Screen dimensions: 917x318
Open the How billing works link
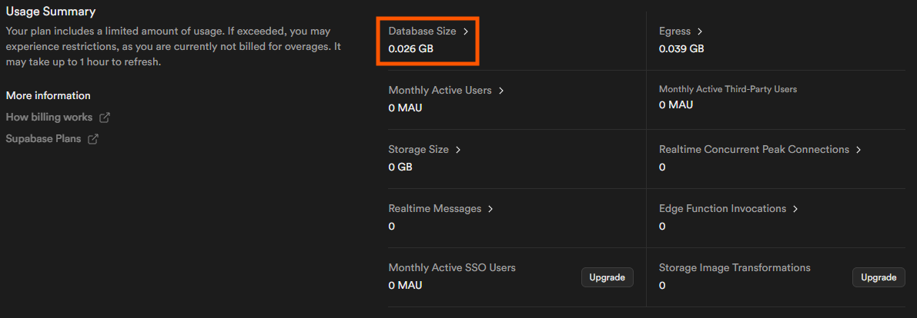point(49,118)
